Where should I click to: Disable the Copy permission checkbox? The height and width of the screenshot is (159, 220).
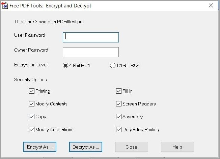pyautogui.click(x=32, y=117)
